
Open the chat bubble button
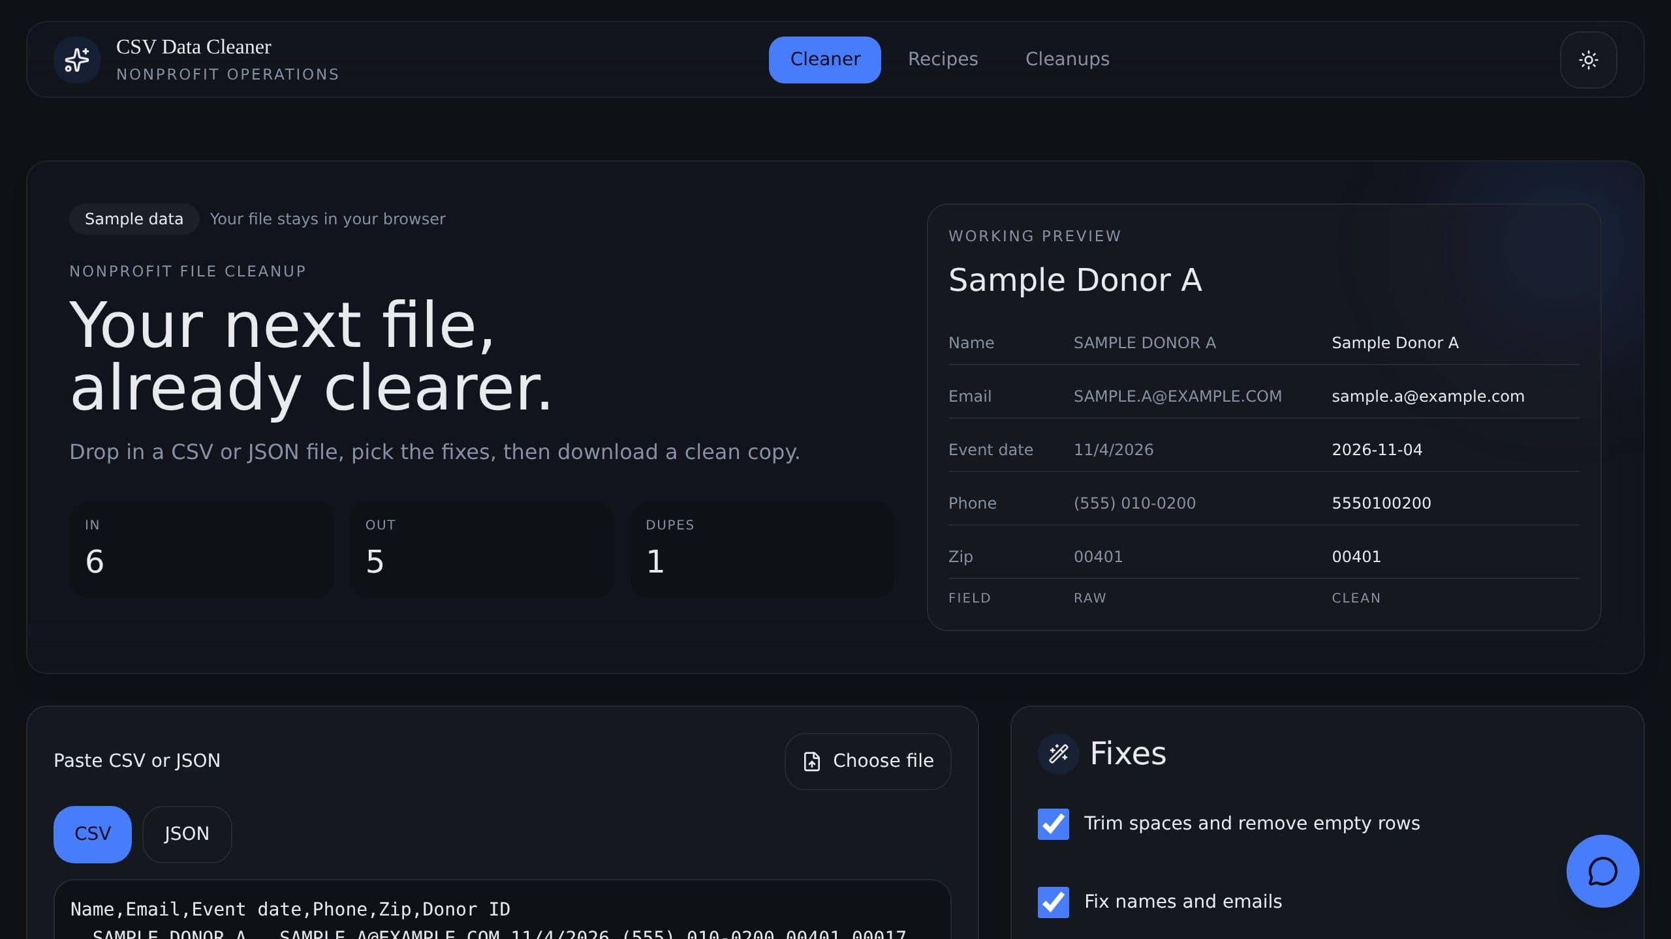tap(1602, 871)
